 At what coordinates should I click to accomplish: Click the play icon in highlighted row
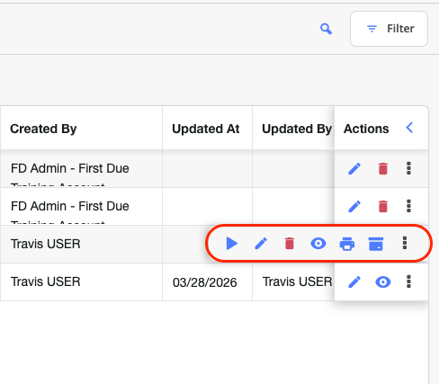point(231,244)
